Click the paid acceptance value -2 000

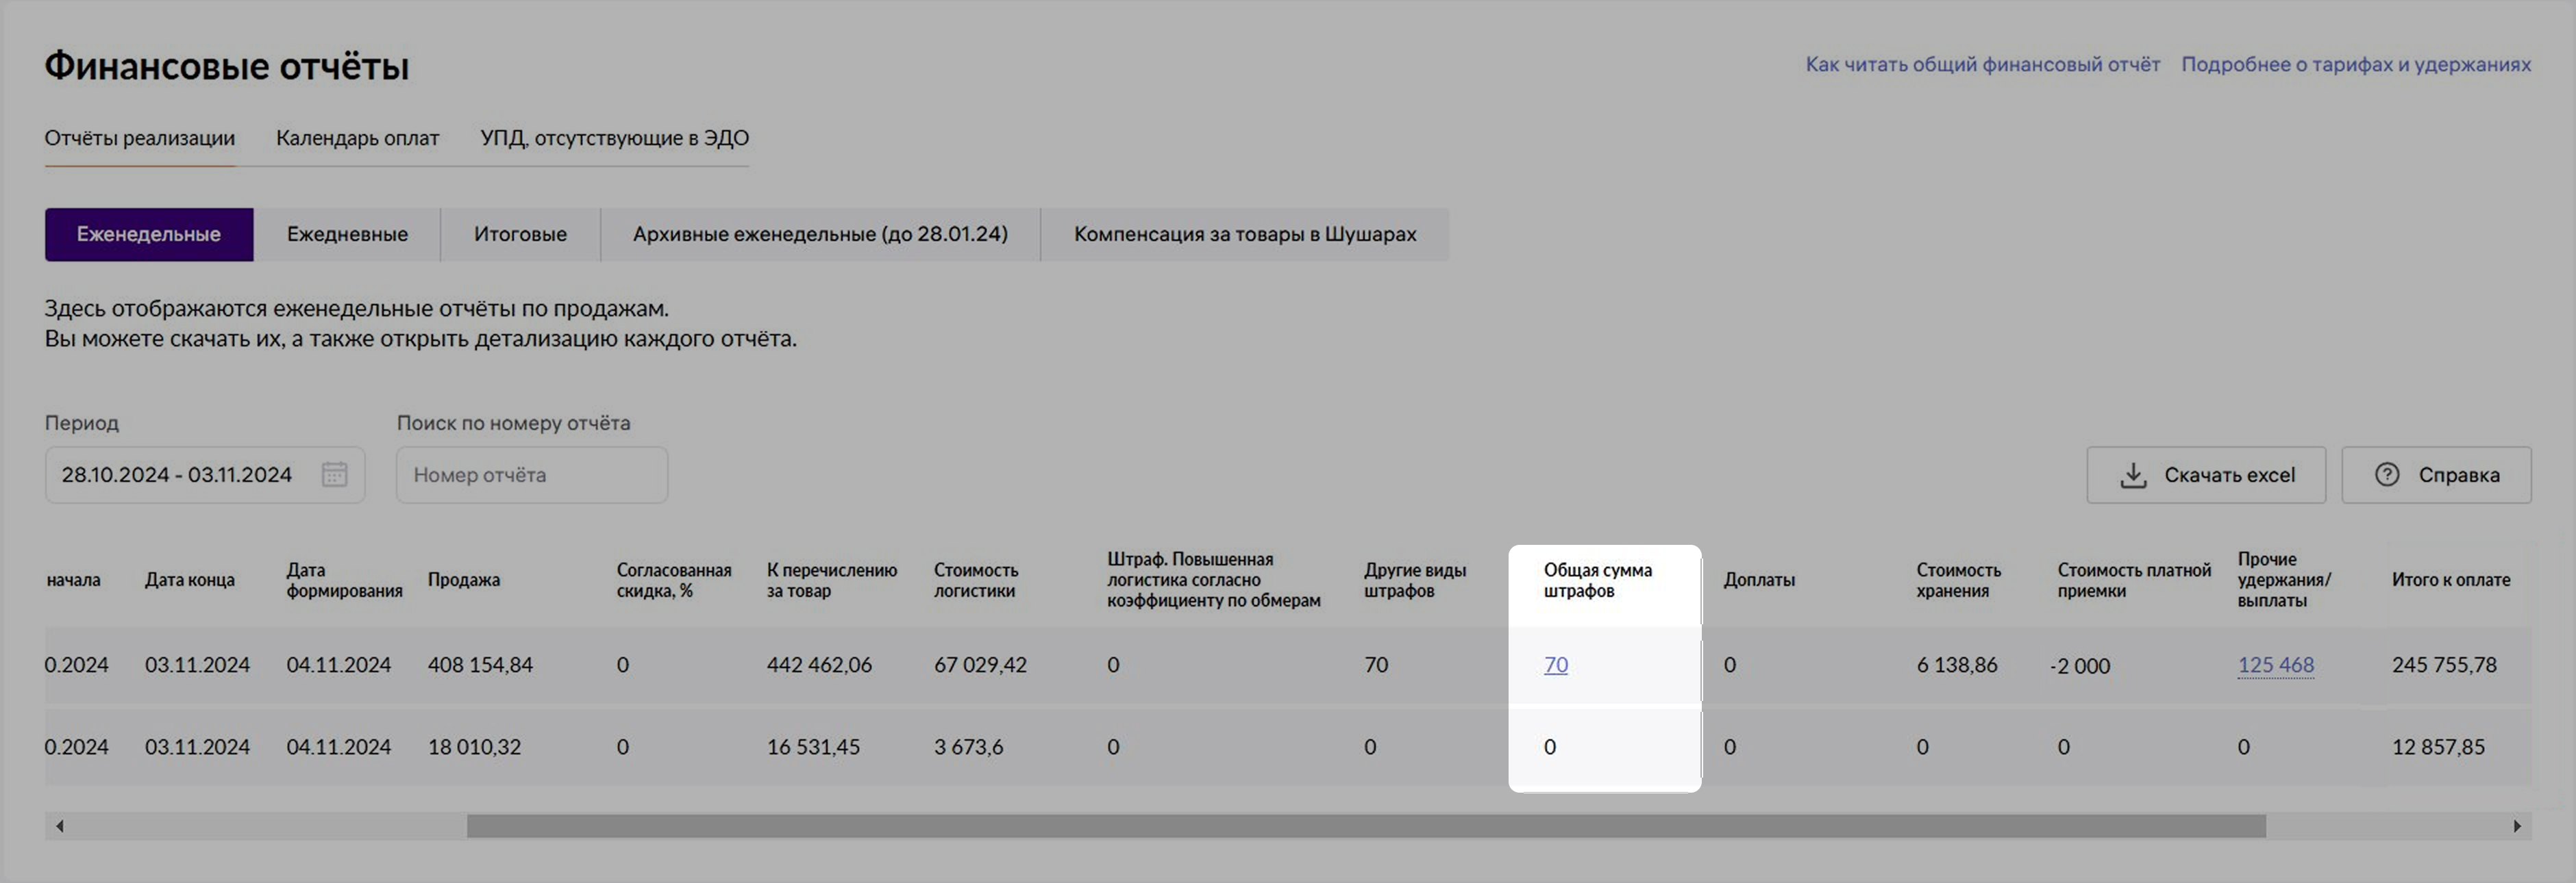tap(2080, 666)
